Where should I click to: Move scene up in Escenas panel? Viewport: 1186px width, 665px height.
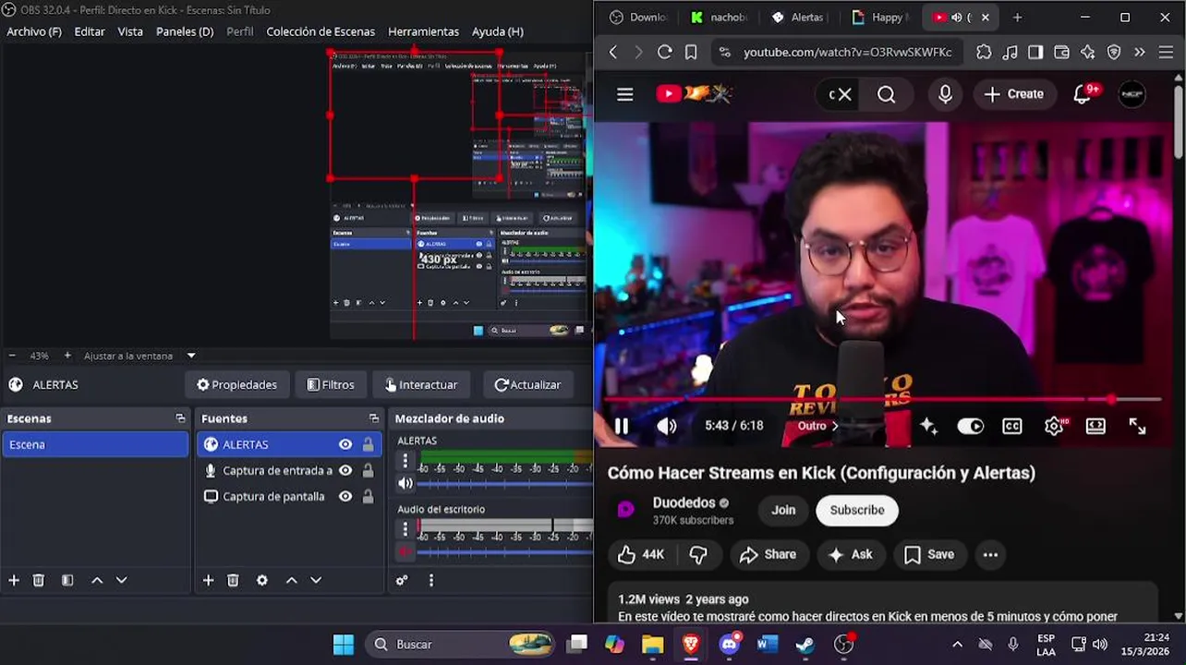(97, 580)
